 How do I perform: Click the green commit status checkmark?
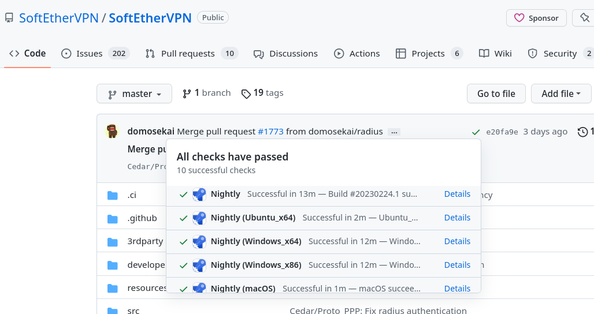point(476,132)
